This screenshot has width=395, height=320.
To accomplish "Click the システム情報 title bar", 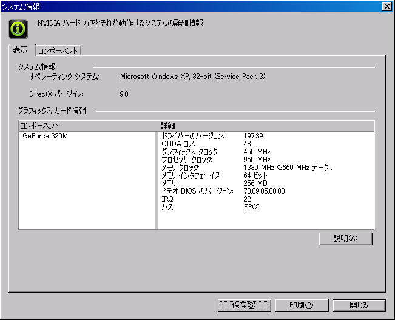I will point(182,6).
